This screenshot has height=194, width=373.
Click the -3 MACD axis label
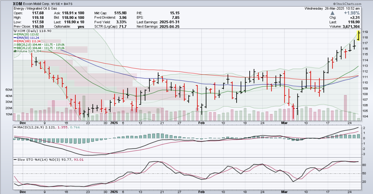pyautogui.click(x=364, y=154)
